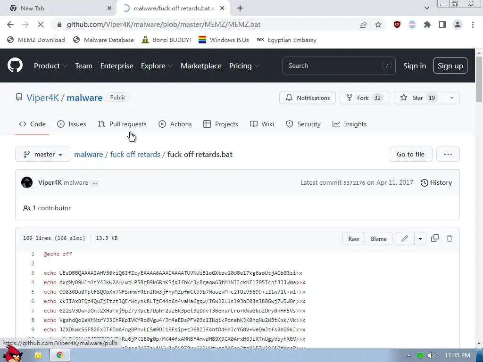
Task: Open the Security tab
Action: tap(303, 124)
